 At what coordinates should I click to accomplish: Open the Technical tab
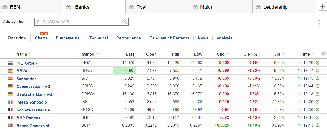point(99,38)
